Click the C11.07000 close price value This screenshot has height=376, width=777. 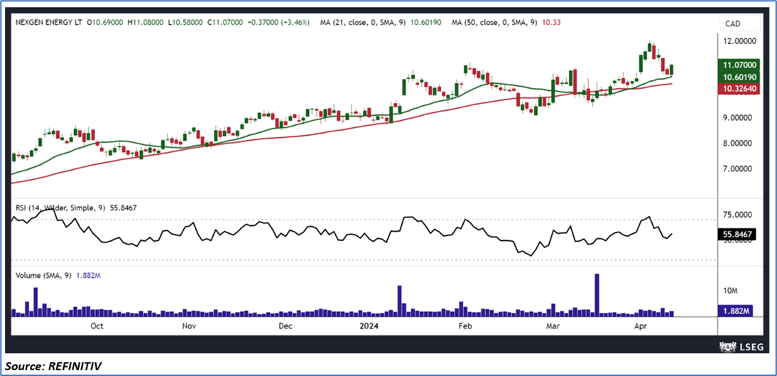(224, 23)
